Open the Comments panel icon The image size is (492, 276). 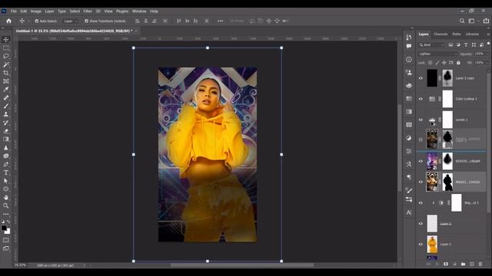pyautogui.click(x=409, y=46)
